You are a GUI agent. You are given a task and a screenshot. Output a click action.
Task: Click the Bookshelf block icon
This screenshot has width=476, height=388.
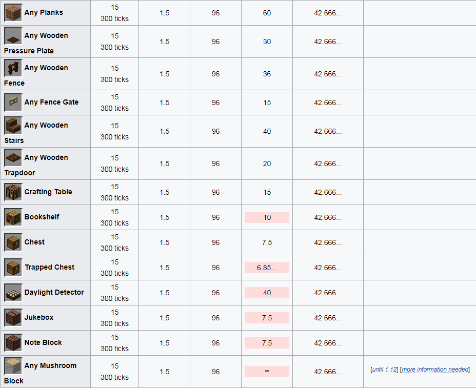coord(13,217)
